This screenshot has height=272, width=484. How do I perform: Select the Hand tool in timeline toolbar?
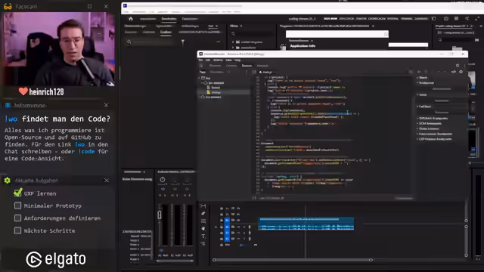(x=203, y=228)
